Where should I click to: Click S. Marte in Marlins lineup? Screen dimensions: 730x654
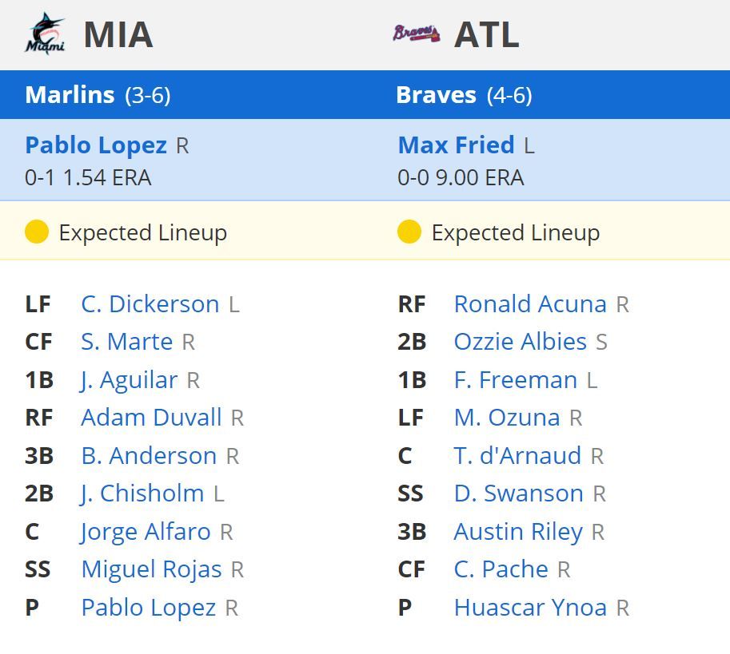tap(126, 342)
